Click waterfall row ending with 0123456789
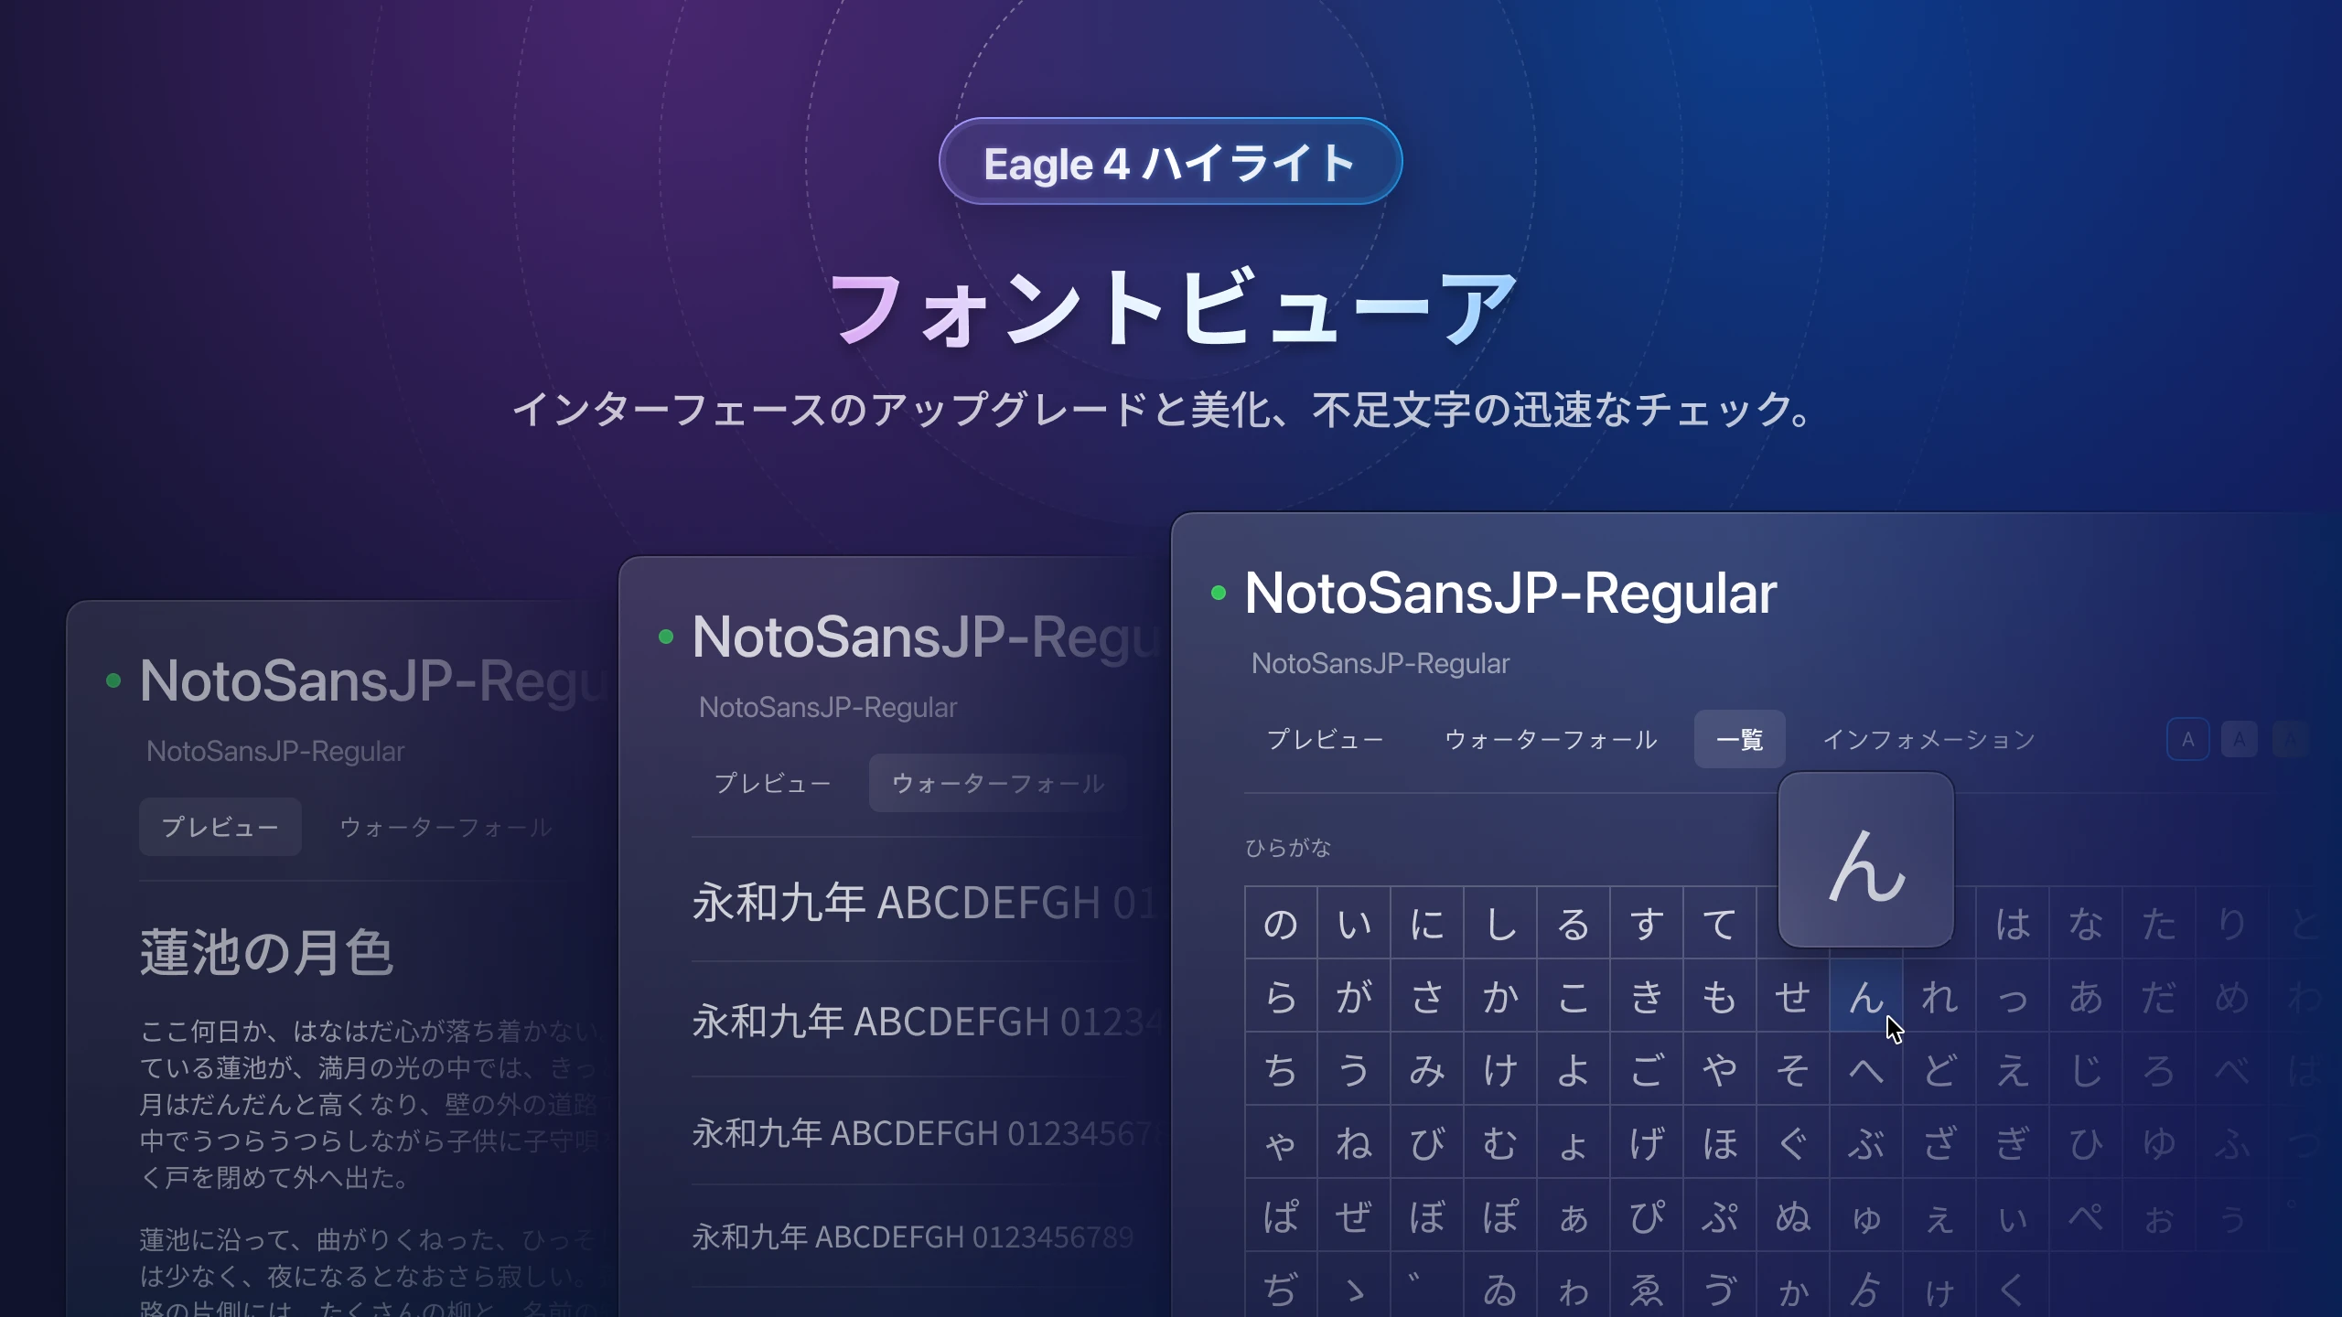Screen dimensions: 2342x1317 pyautogui.click(x=912, y=1237)
